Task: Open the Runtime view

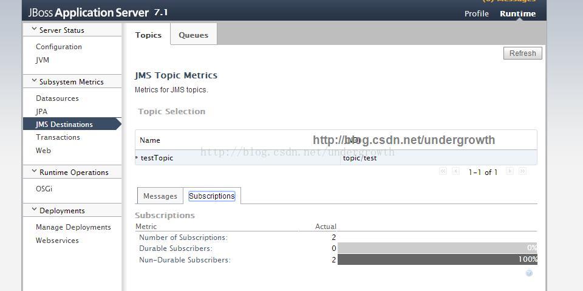Action: click(517, 14)
